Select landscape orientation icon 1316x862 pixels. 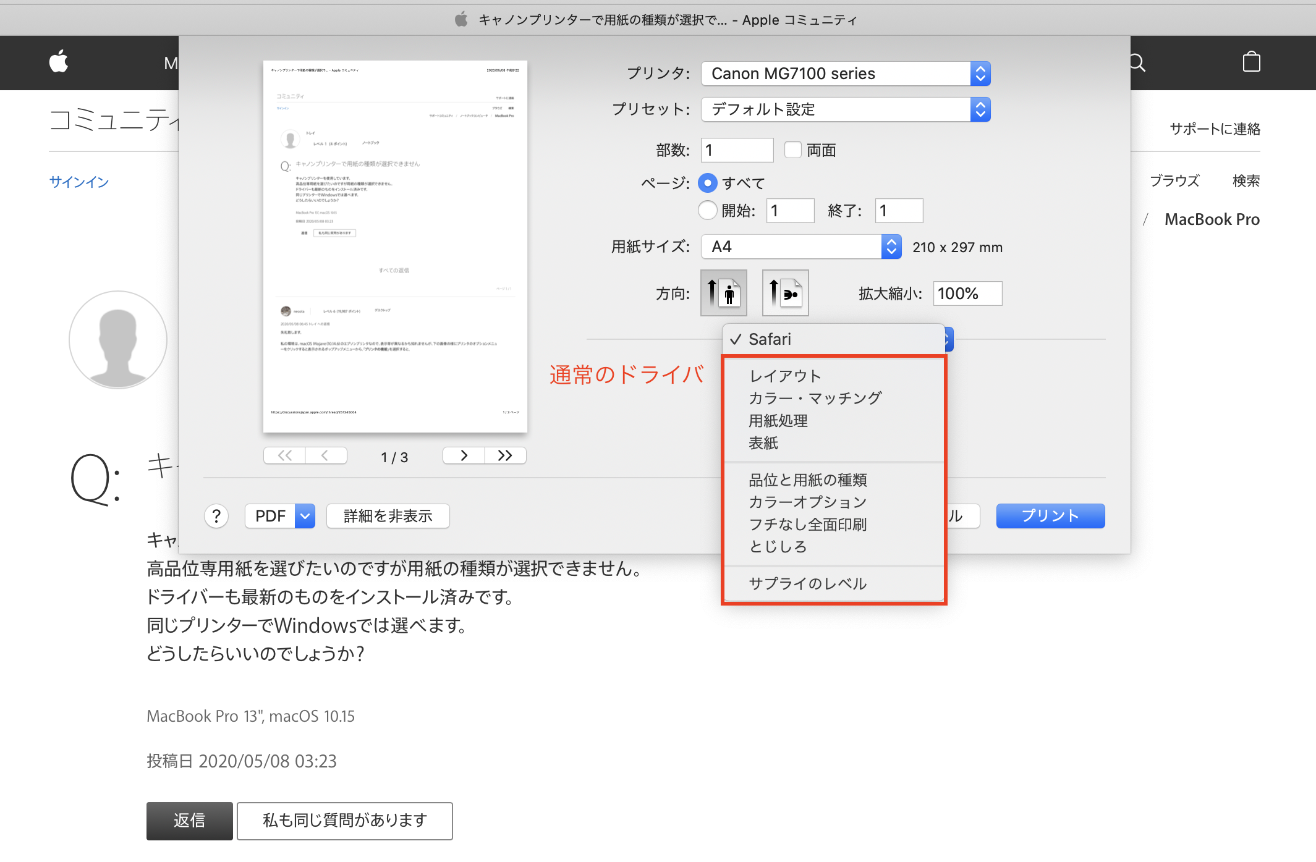coord(785,293)
